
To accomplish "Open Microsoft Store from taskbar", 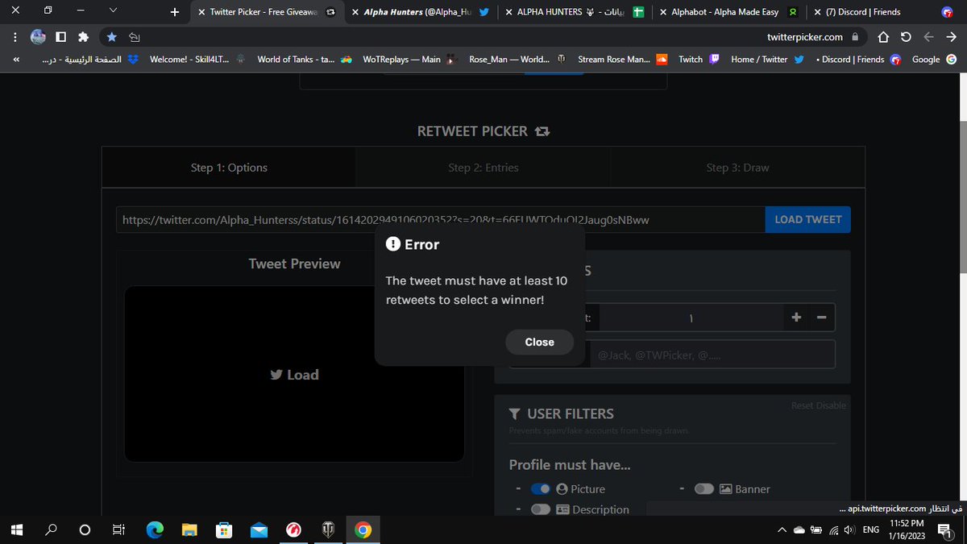I will point(224,529).
